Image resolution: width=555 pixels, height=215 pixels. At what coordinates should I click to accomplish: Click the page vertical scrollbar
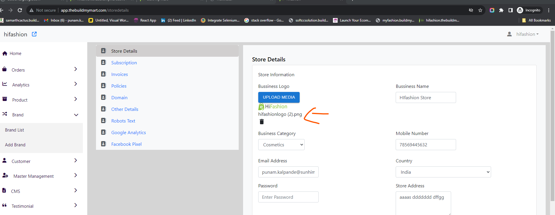(x=552, y=116)
